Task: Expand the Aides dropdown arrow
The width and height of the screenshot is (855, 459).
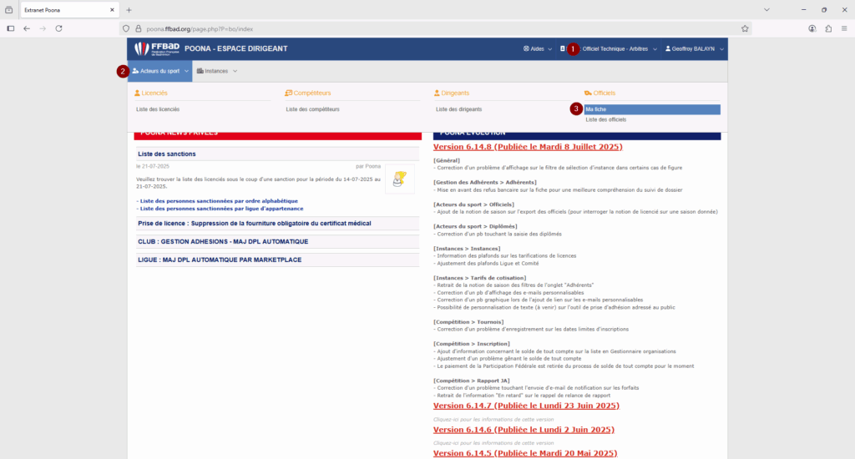Action: pos(549,49)
